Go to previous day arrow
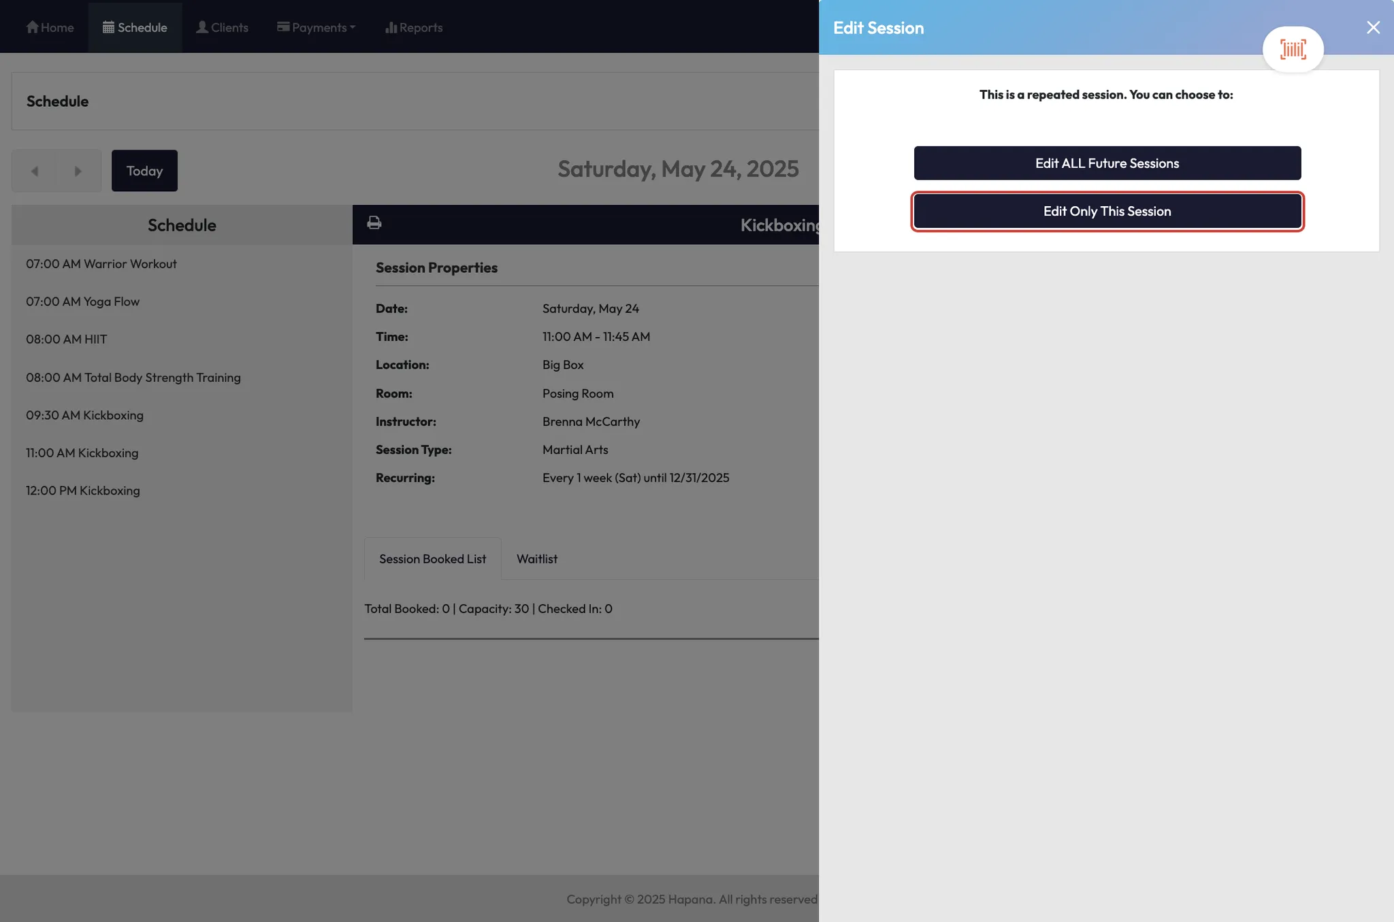1394x922 pixels. [x=34, y=171]
